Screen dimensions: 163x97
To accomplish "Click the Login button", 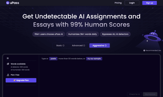I will click(x=132, y=3).
